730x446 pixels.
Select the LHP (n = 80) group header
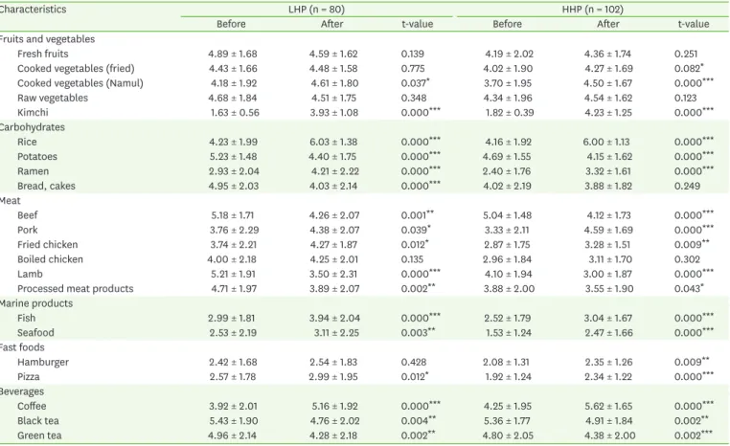click(x=316, y=10)
